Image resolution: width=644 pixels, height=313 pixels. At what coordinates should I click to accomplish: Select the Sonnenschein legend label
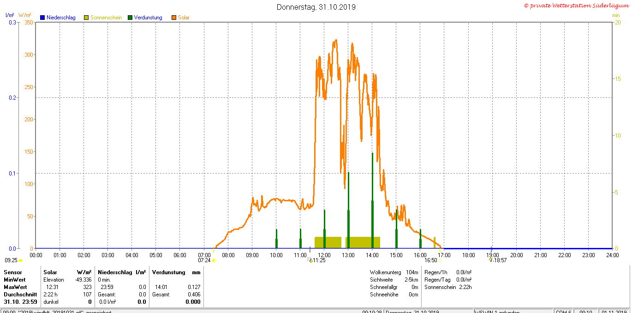[106, 18]
